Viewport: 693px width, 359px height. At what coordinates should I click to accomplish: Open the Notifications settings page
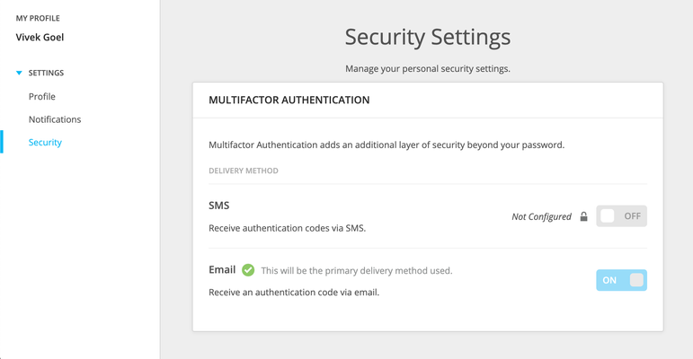point(55,119)
